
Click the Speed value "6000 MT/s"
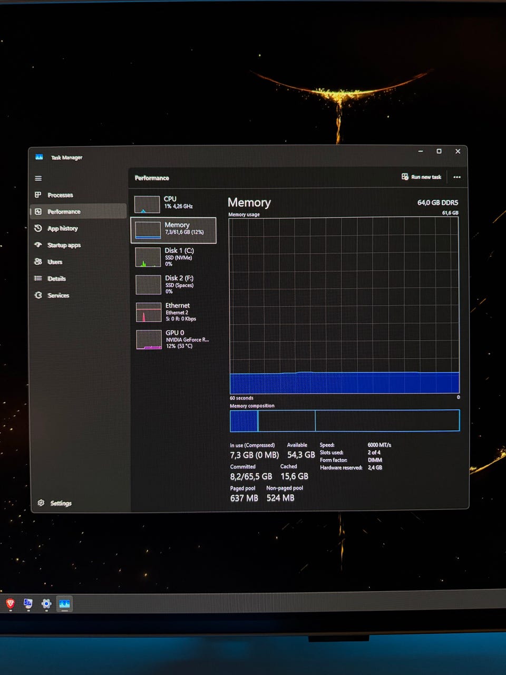point(379,445)
